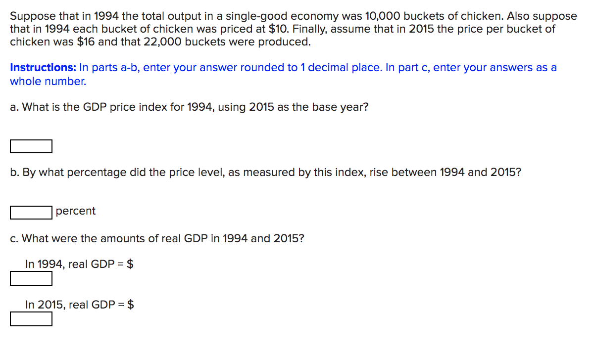Screen dimensions: 594x354
Task: Select the box below In 1994 real GDP
Action: (31, 278)
